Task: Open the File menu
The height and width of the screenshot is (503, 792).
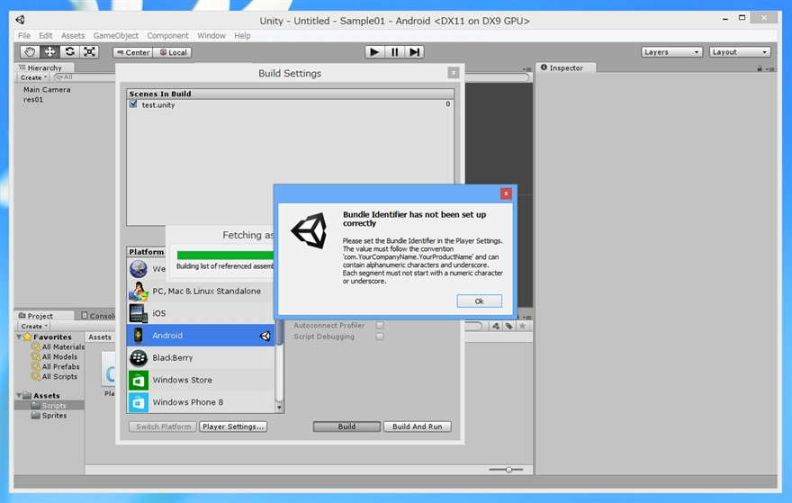Action: click(24, 36)
